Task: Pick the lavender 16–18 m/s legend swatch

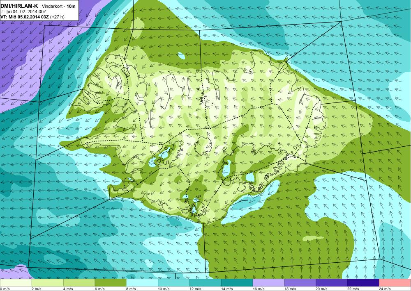Action: click(269, 283)
